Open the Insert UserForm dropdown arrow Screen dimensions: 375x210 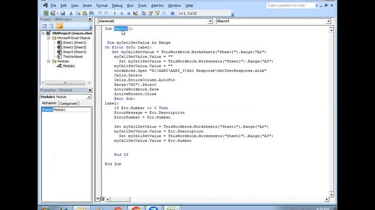pos(57,13)
